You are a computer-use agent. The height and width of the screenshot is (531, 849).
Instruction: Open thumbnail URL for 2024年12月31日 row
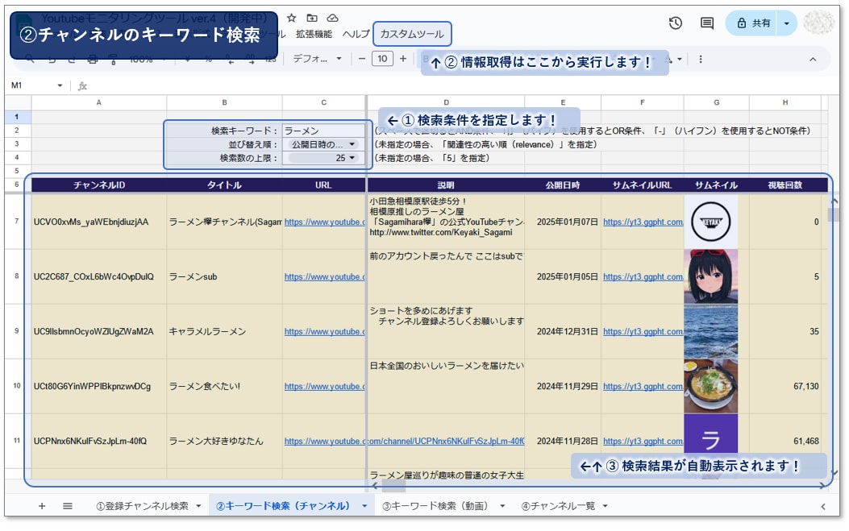click(x=643, y=331)
